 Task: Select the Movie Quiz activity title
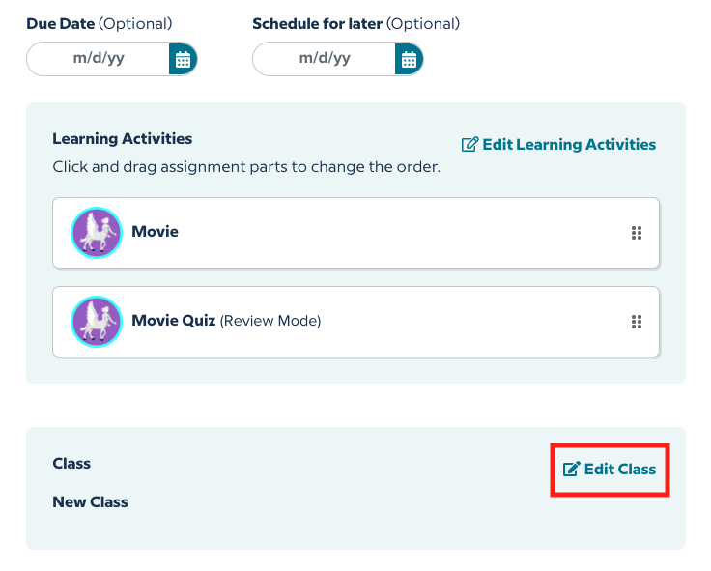174,321
